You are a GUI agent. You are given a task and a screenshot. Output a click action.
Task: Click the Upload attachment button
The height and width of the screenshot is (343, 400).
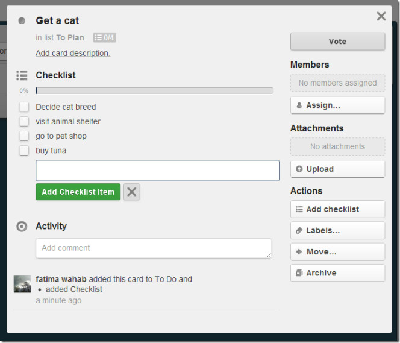click(337, 169)
